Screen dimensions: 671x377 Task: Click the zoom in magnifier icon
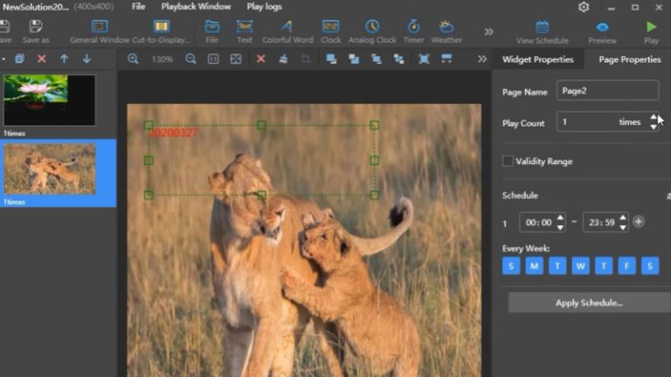pos(133,59)
